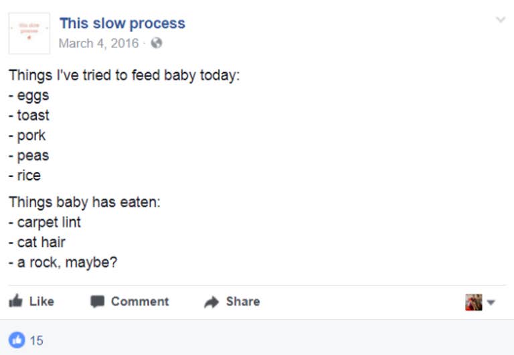This screenshot has width=514, height=355.
Task: Click the "Things baby has eaten:" line
Action: coord(84,202)
